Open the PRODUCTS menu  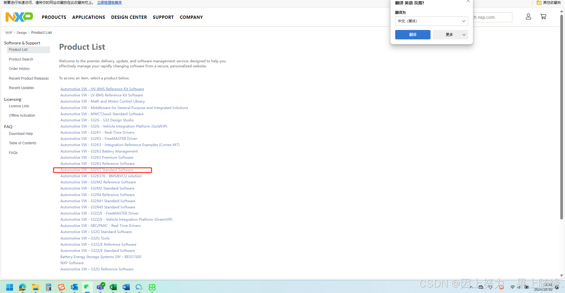click(x=54, y=17)
